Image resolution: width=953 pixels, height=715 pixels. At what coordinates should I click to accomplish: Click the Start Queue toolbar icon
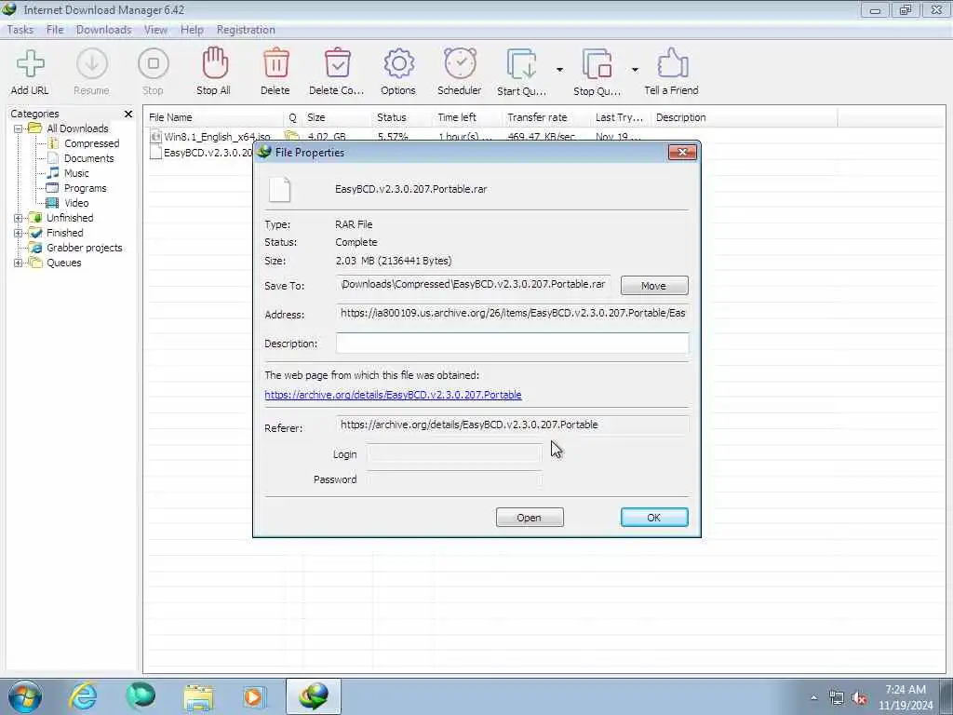521,64
